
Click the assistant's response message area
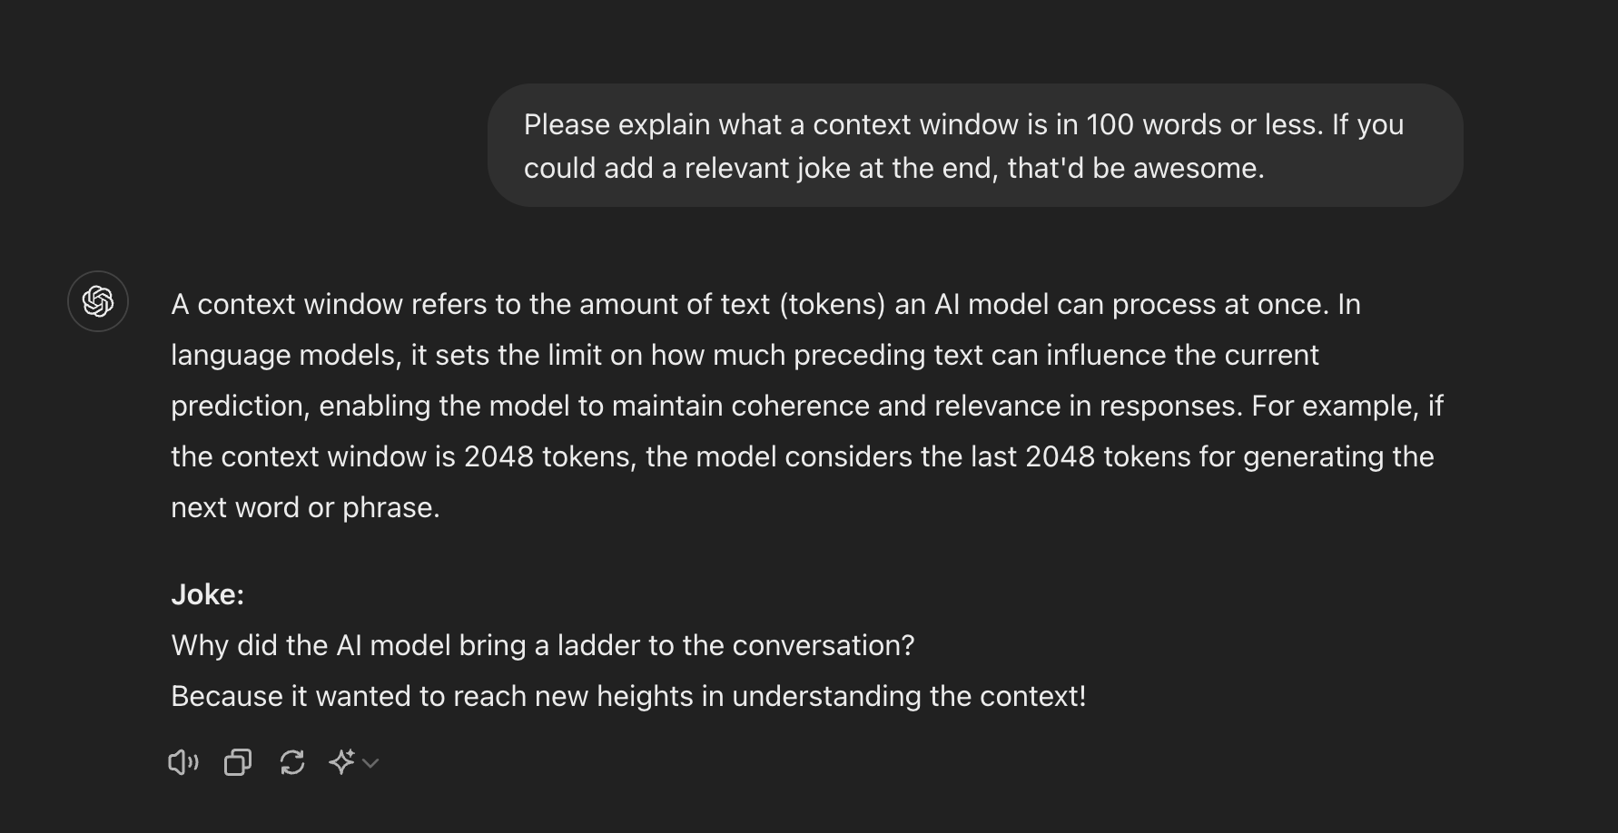click(x=808, y=406)
